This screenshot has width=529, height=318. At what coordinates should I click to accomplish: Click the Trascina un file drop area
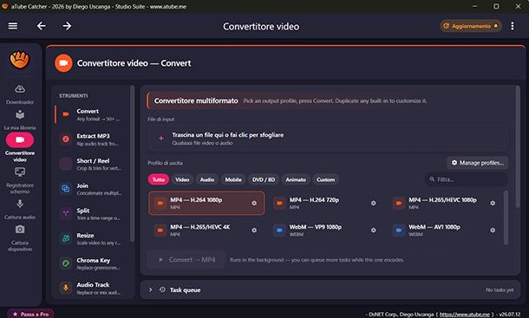point(328,139)
